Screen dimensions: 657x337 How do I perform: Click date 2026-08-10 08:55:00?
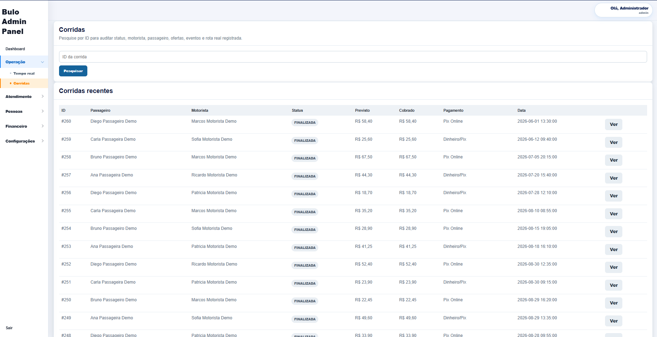pos(537,211)
